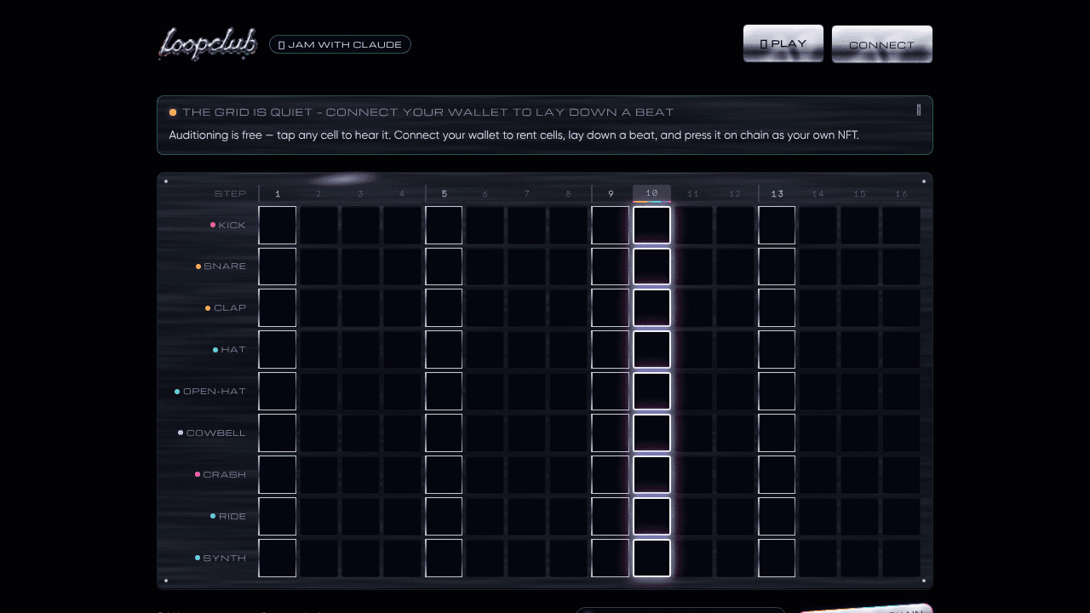Toggle Hat cell at step 2
1090x613 pixels.
[319, 350]
